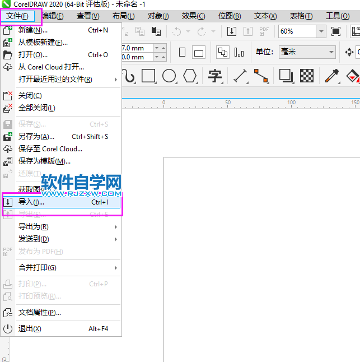Open the 查看(V) menu
Screen dimensions: 360x362
88,16
